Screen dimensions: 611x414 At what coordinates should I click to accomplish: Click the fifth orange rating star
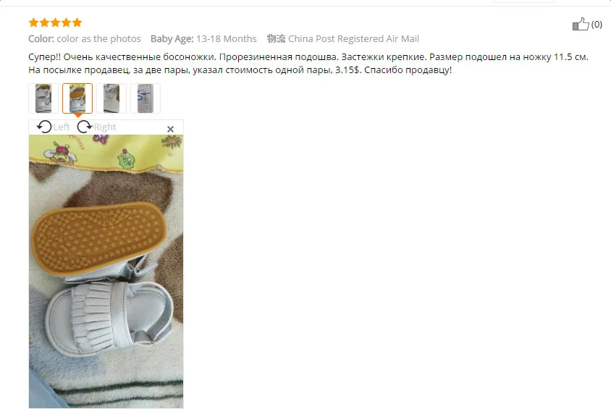(x=77, y=22)
